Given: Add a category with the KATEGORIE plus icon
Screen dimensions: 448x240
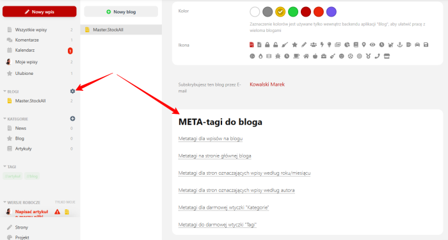Looking at the screenshot, I should point(72,118).
